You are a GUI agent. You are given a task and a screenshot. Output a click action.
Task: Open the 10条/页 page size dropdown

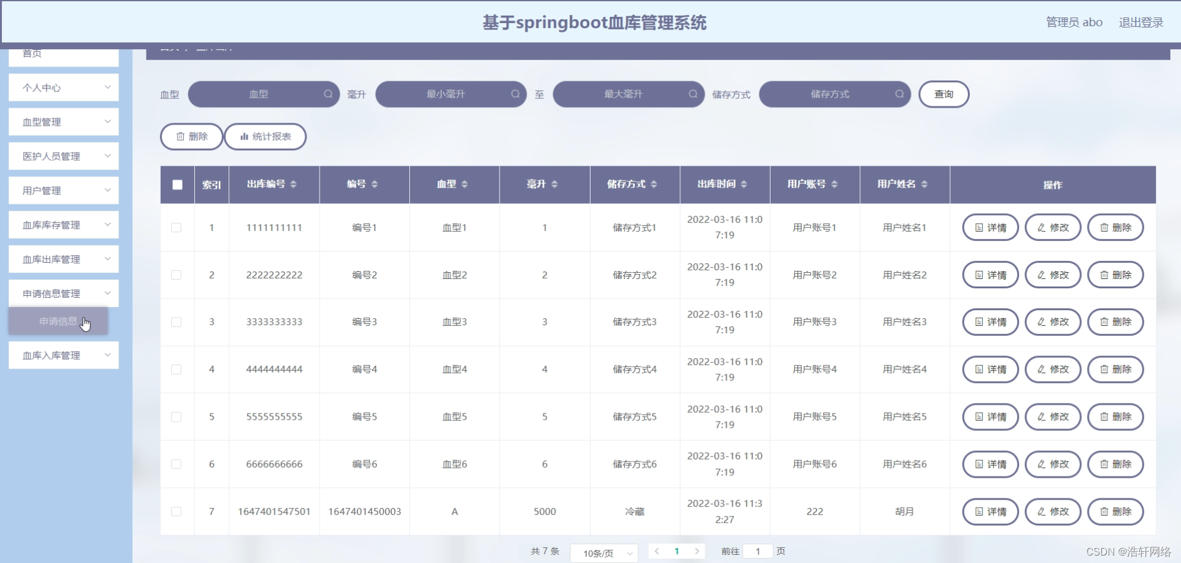tap(603, 552)
